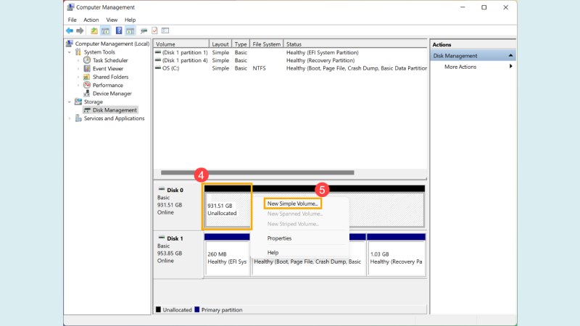The width and height of the screenshot is (580, 326).
Task: Click the Task Scheduler clock icon
Action: tap(87, 60)
